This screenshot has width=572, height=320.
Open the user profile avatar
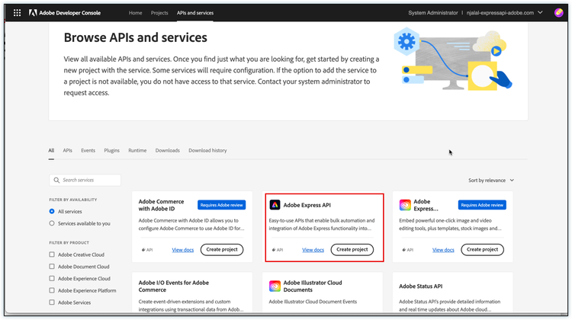point(558,13)
